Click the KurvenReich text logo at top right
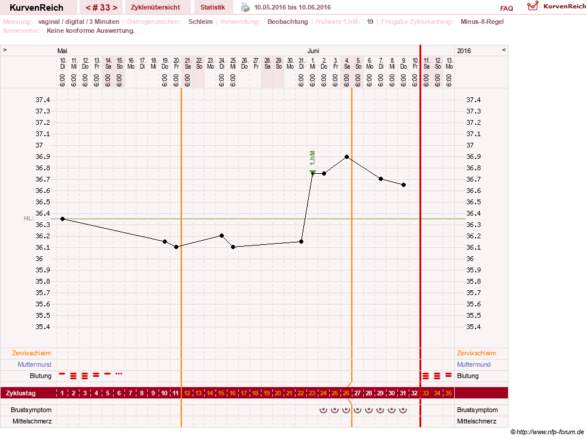 pos(564,7)
